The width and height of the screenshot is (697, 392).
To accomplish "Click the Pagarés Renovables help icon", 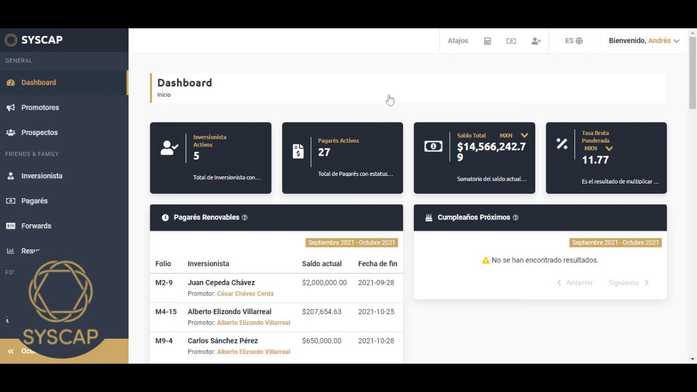I will pos(244,217).
